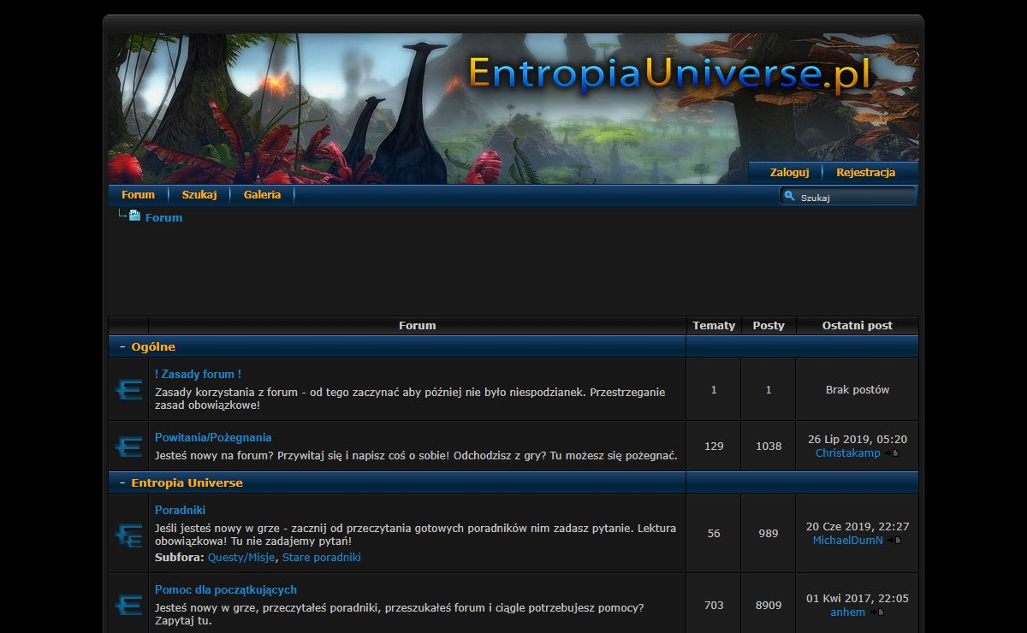The height and width of the screenshot is (633, 1027).
Task: Collapse the Ogólne category
Action: pyautogui.click(x=122, y=346)
